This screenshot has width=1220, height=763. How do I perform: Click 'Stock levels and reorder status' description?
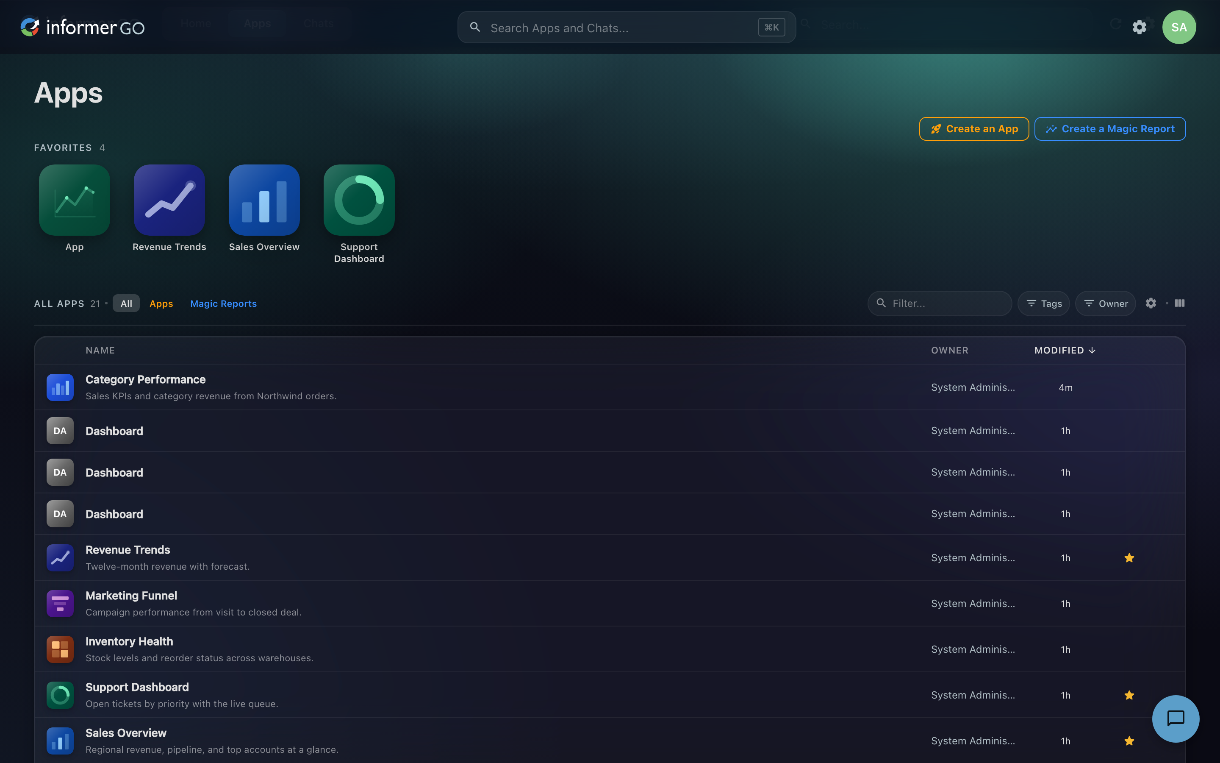(x=200, y=658)
